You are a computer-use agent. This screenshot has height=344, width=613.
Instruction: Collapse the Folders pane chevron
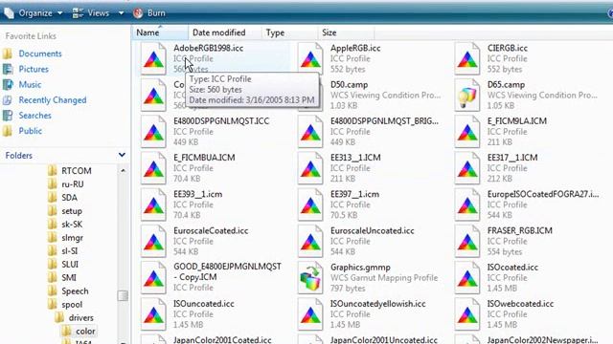[122, 155]
